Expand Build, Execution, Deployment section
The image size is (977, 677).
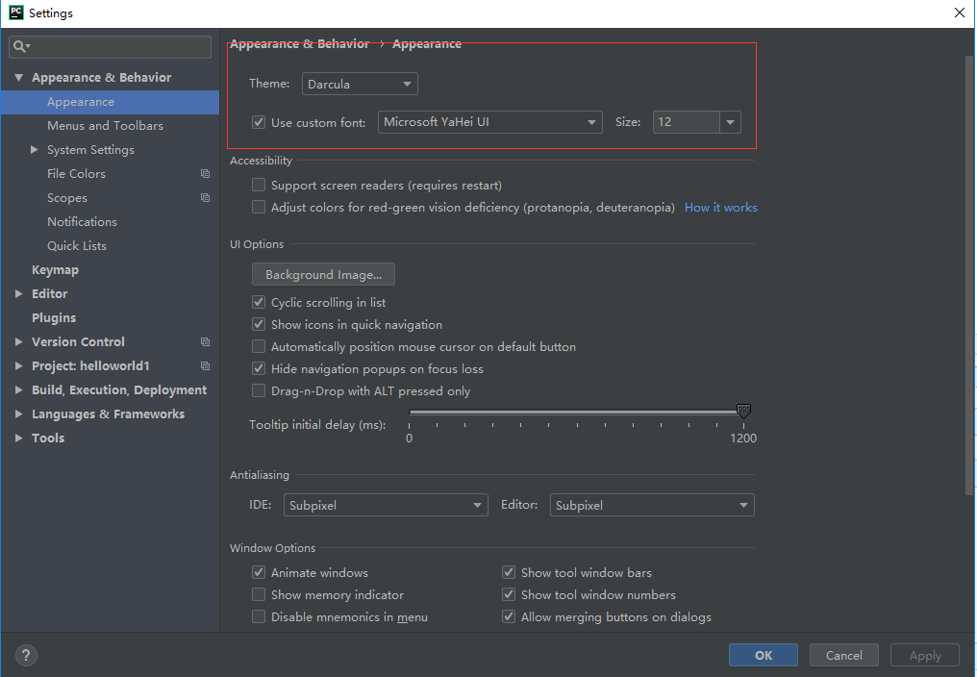pyautogui.click(x=18, y=389)
